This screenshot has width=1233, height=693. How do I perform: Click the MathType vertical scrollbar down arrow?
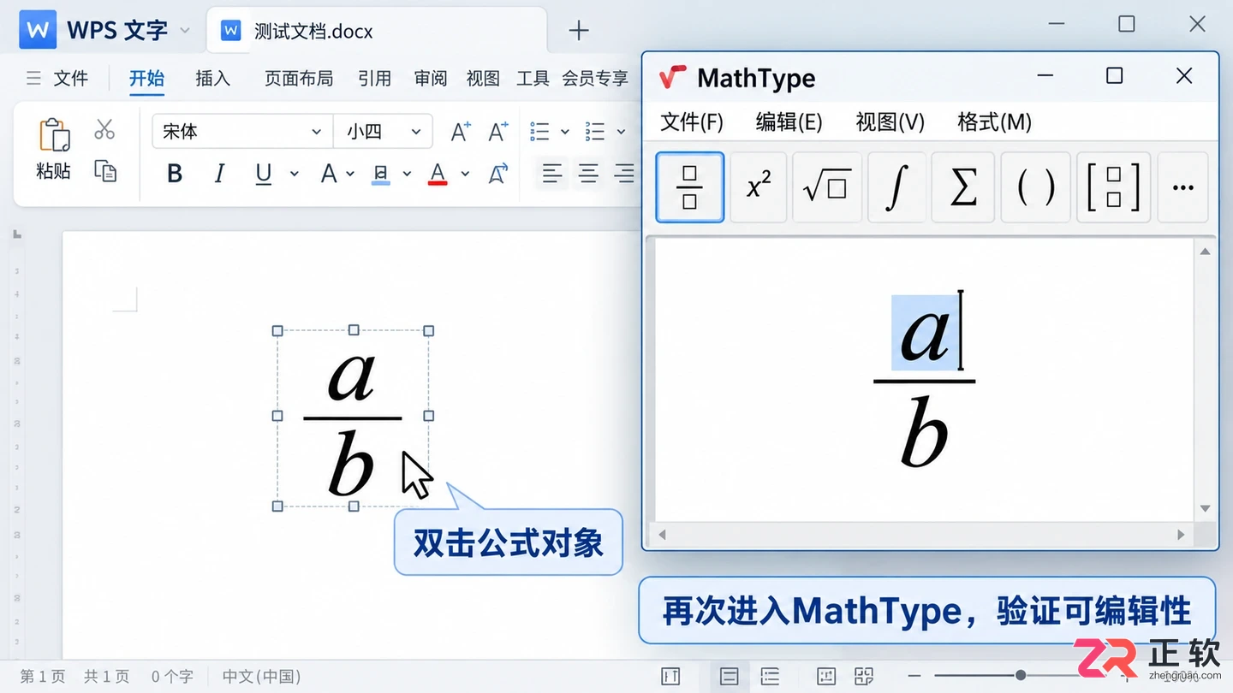coord(1205,509)
